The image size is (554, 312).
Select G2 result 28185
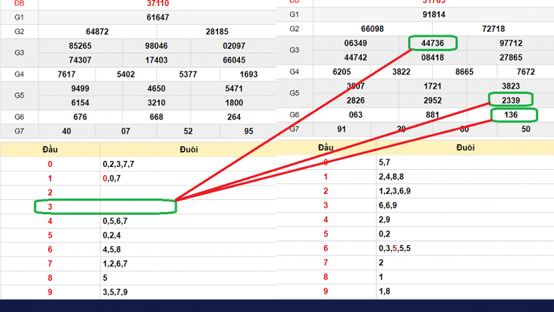(216, 32)
